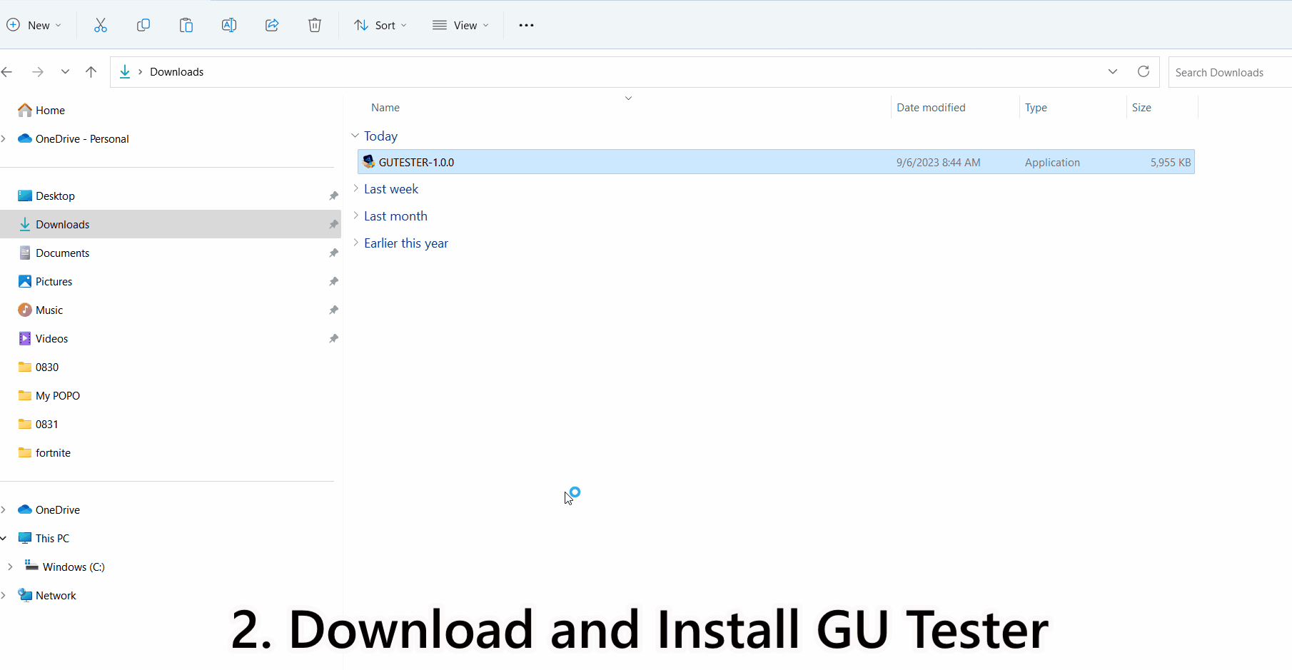Click the Delete trash icon
Viewport: 1292px width, 670px height.
pos(315,26)
